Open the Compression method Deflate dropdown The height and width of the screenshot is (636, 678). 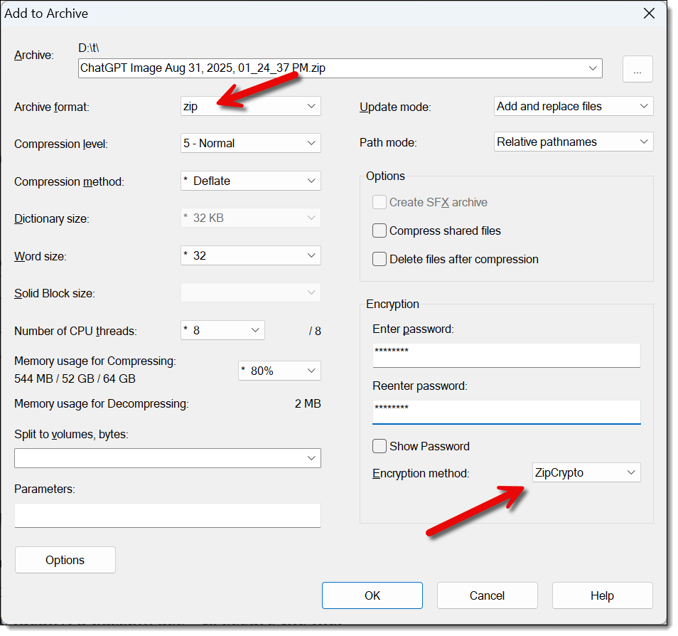pos(250,181)
